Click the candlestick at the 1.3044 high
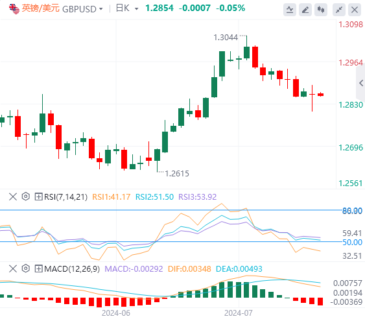 247,52
